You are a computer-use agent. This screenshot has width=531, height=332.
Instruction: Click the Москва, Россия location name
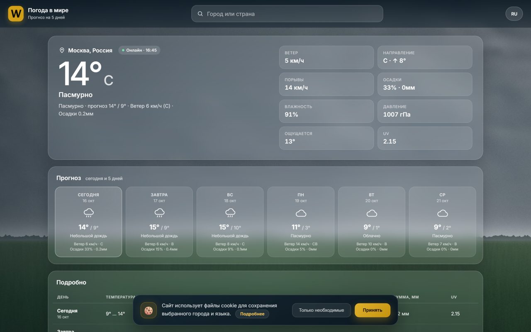90,50
